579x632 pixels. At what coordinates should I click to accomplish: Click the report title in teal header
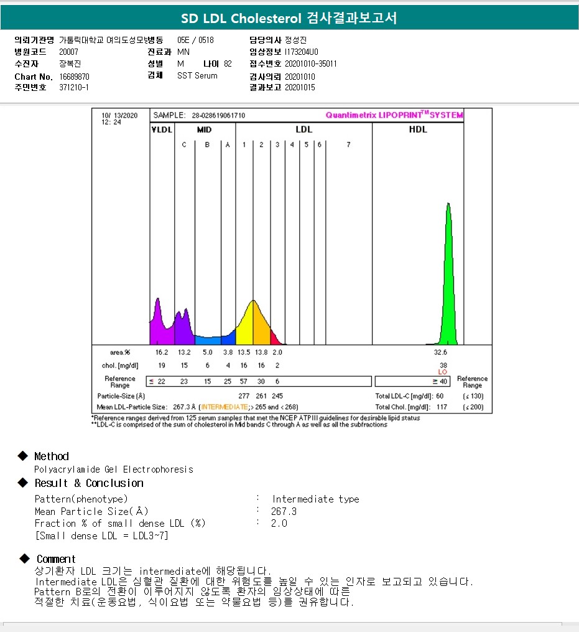(x=289, y=19)
